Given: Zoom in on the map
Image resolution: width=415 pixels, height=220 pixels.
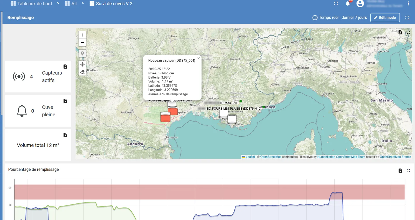Looking at the screenshot, I should click(x=82, y=35).
